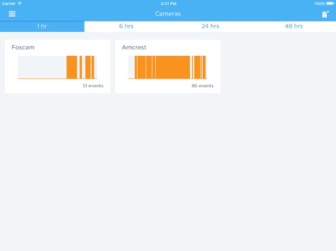
Task: Select the 1 hr tab
Action: 42,26
